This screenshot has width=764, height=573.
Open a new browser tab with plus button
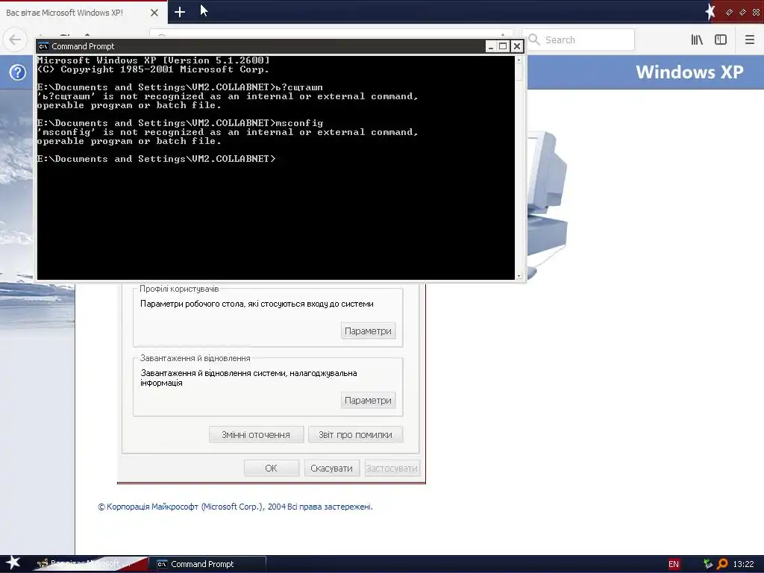(x=180, y=12)
